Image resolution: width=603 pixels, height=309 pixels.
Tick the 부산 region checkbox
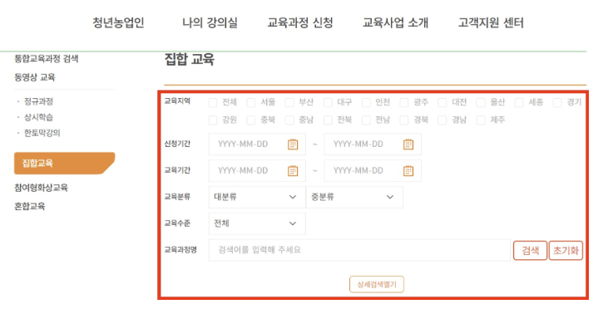[289, 102]
